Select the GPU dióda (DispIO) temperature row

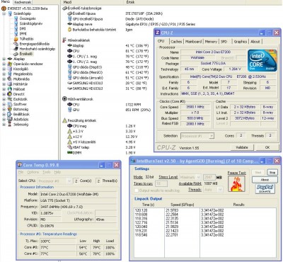[x=108, y=67]
